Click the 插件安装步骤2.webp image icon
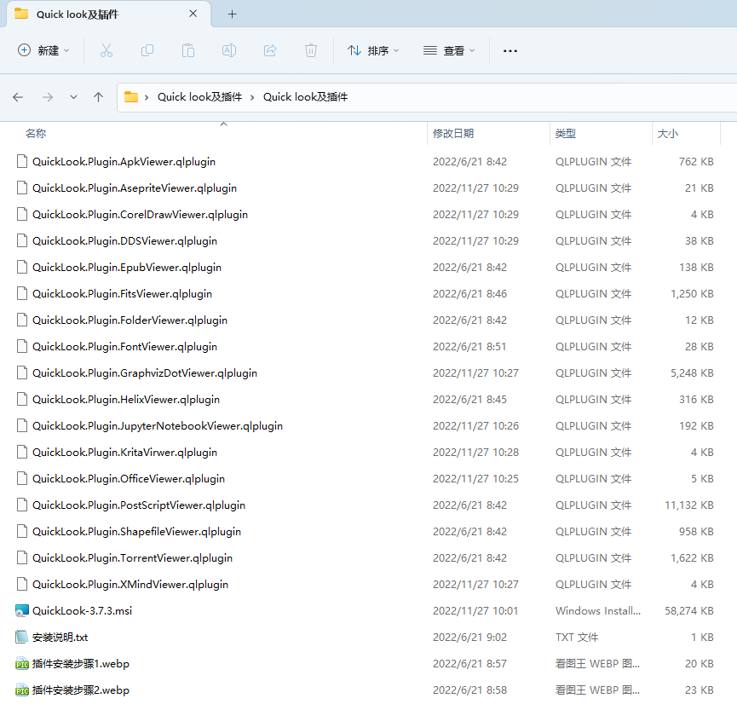The height and width of the screenshot is (710, 737). click(x=22, y=690)
